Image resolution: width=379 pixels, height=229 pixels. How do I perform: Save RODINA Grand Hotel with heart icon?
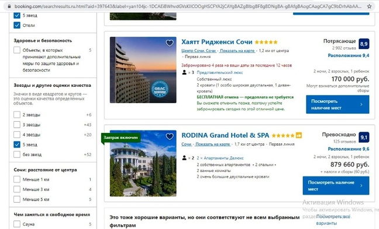[x=170, y=136]
